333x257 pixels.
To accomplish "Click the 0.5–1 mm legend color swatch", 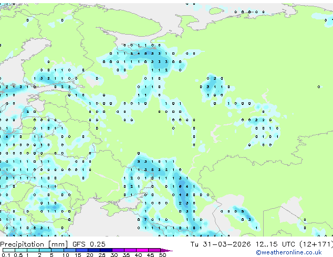I will (x=21, y=250).
